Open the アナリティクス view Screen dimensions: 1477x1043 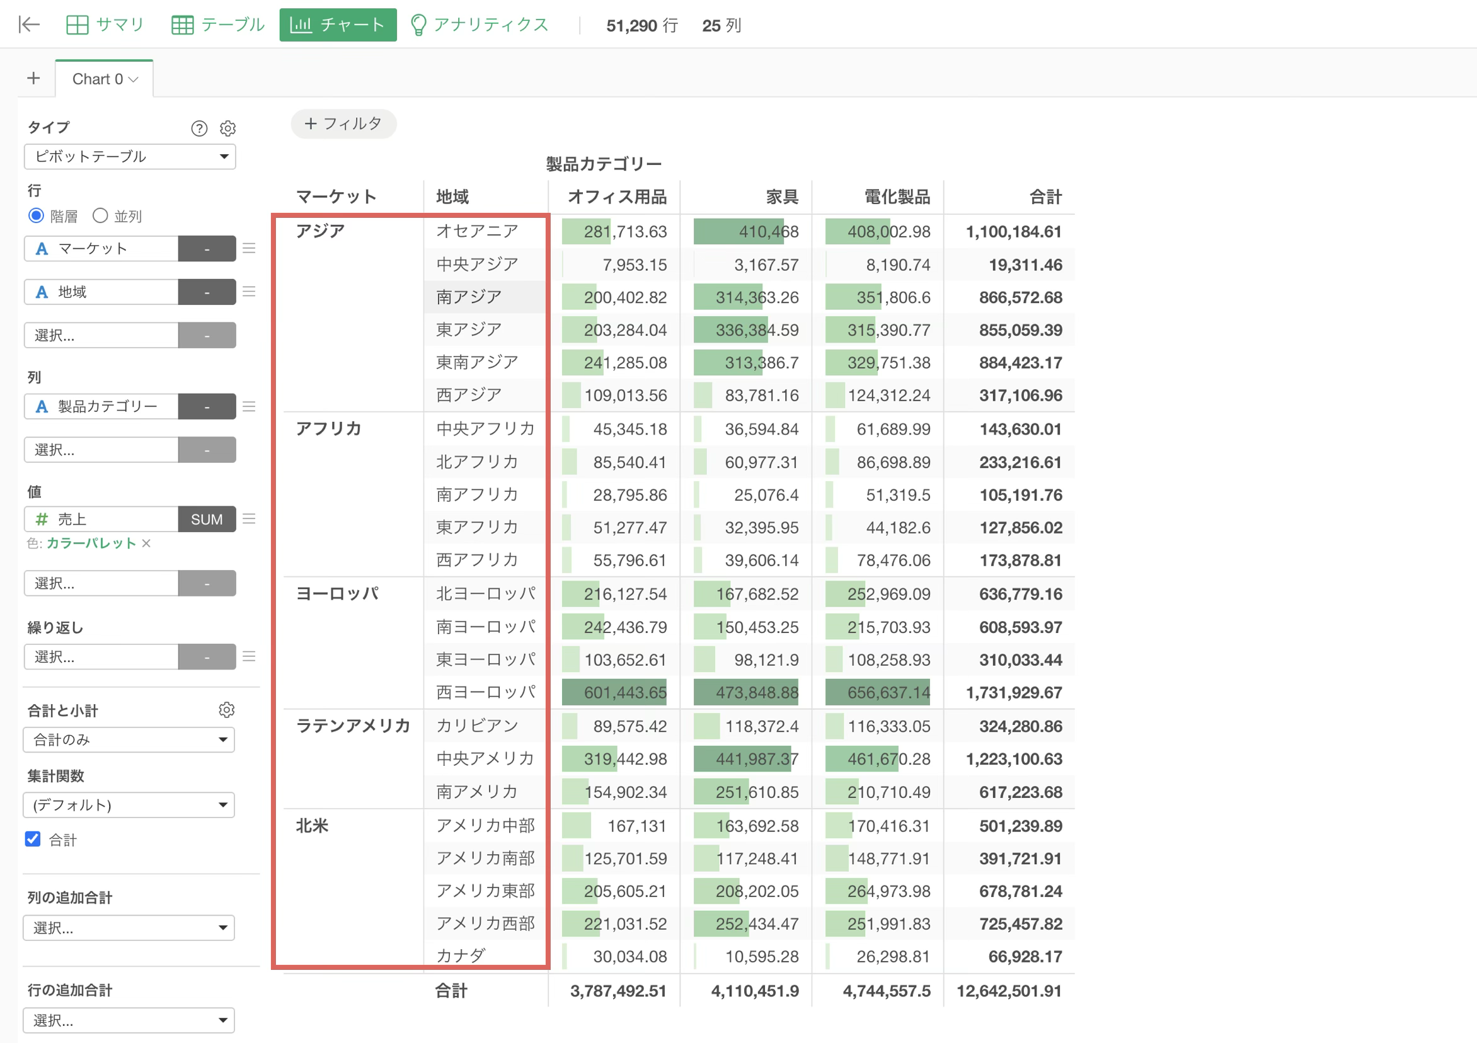click(480, 25)
